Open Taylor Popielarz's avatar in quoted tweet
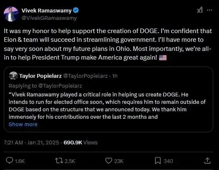 (13, 76)
